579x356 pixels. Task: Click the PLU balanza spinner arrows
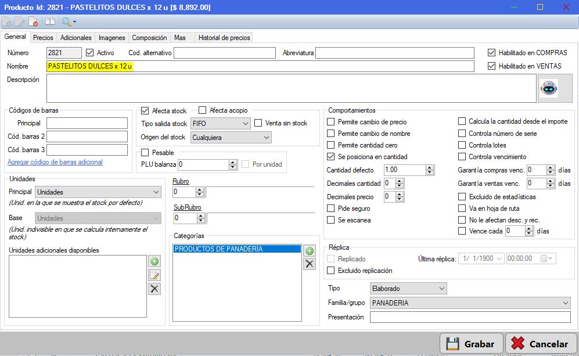(x=233, y=164)
